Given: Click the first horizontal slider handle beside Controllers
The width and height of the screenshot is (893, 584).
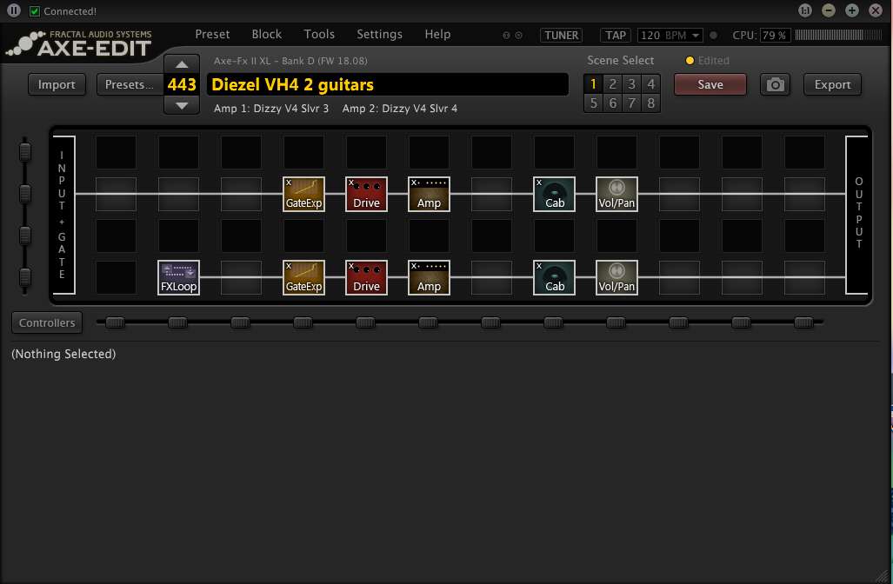Looking at the screenshot, I should (115, 322).
